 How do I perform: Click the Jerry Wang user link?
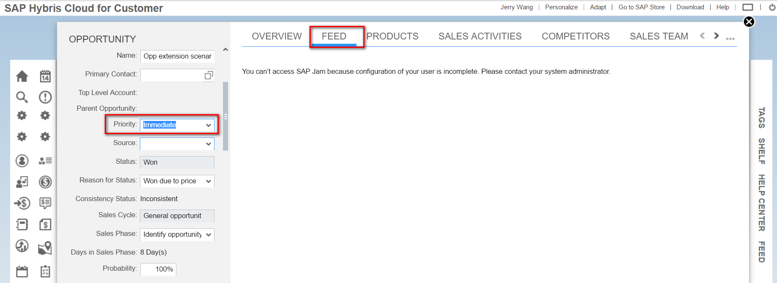coord(516,7)
